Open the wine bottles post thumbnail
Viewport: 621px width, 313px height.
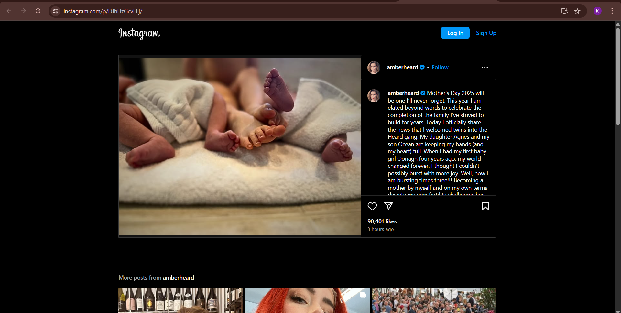click(x=181, y=300)
